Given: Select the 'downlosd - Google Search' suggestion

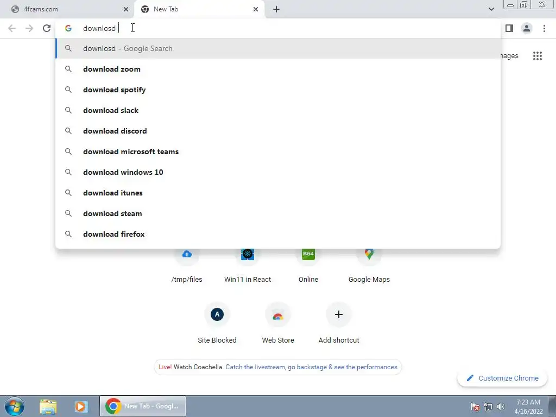Looking at the screenshot, I should tap(278, 48).
